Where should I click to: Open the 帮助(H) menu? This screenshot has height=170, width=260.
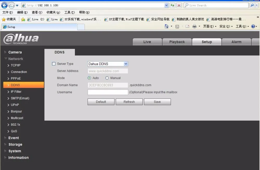click(84, 12)
